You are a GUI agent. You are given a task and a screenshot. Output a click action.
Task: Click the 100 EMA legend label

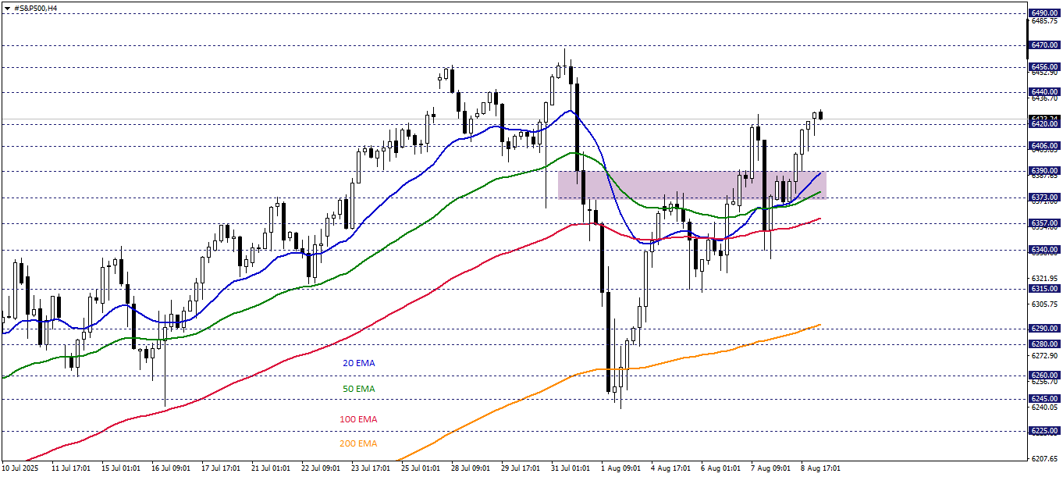pos(358,419)
